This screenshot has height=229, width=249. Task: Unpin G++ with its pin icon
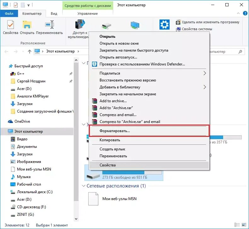[71, 74]
